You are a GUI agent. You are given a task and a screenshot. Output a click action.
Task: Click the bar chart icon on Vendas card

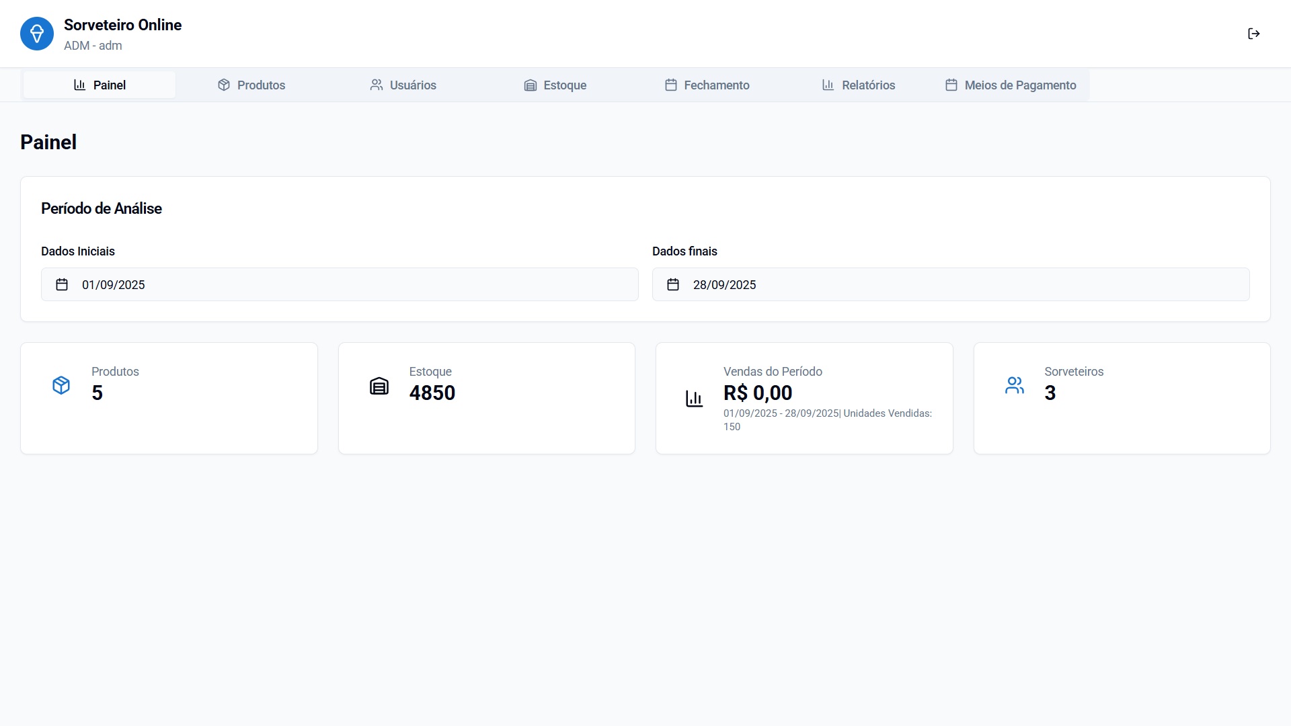coord(694,399)
